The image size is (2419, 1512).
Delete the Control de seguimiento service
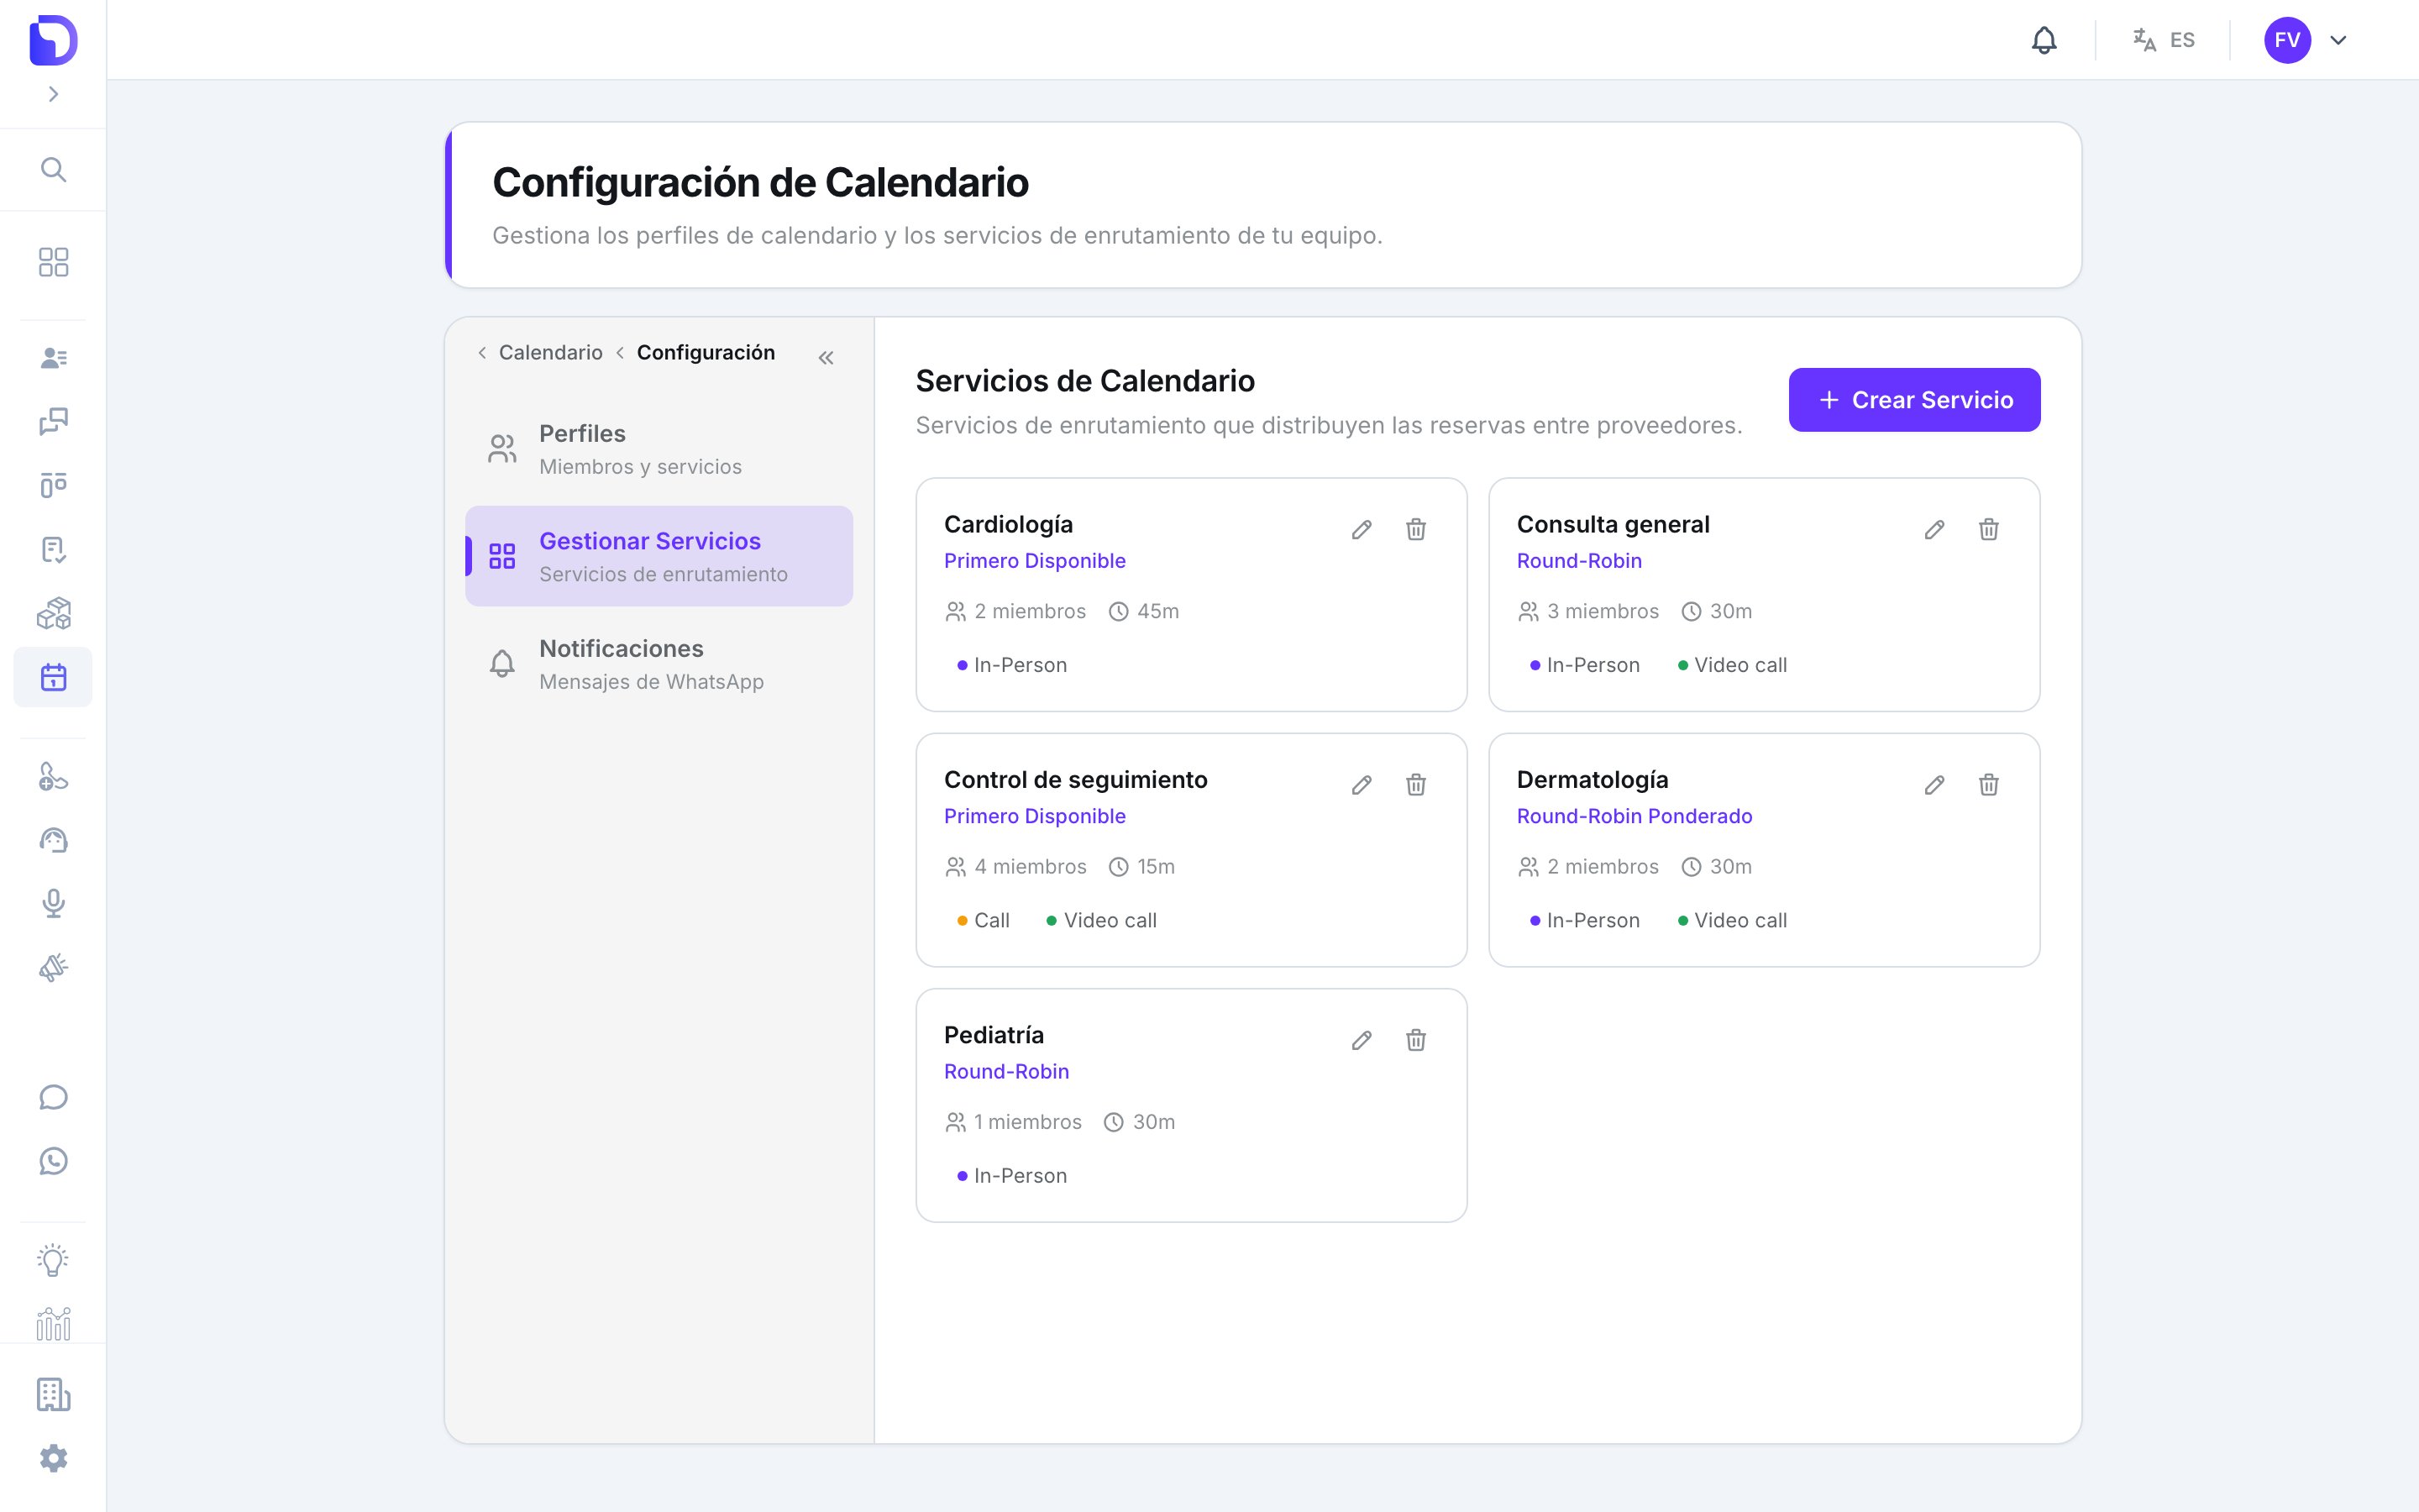1415,785
